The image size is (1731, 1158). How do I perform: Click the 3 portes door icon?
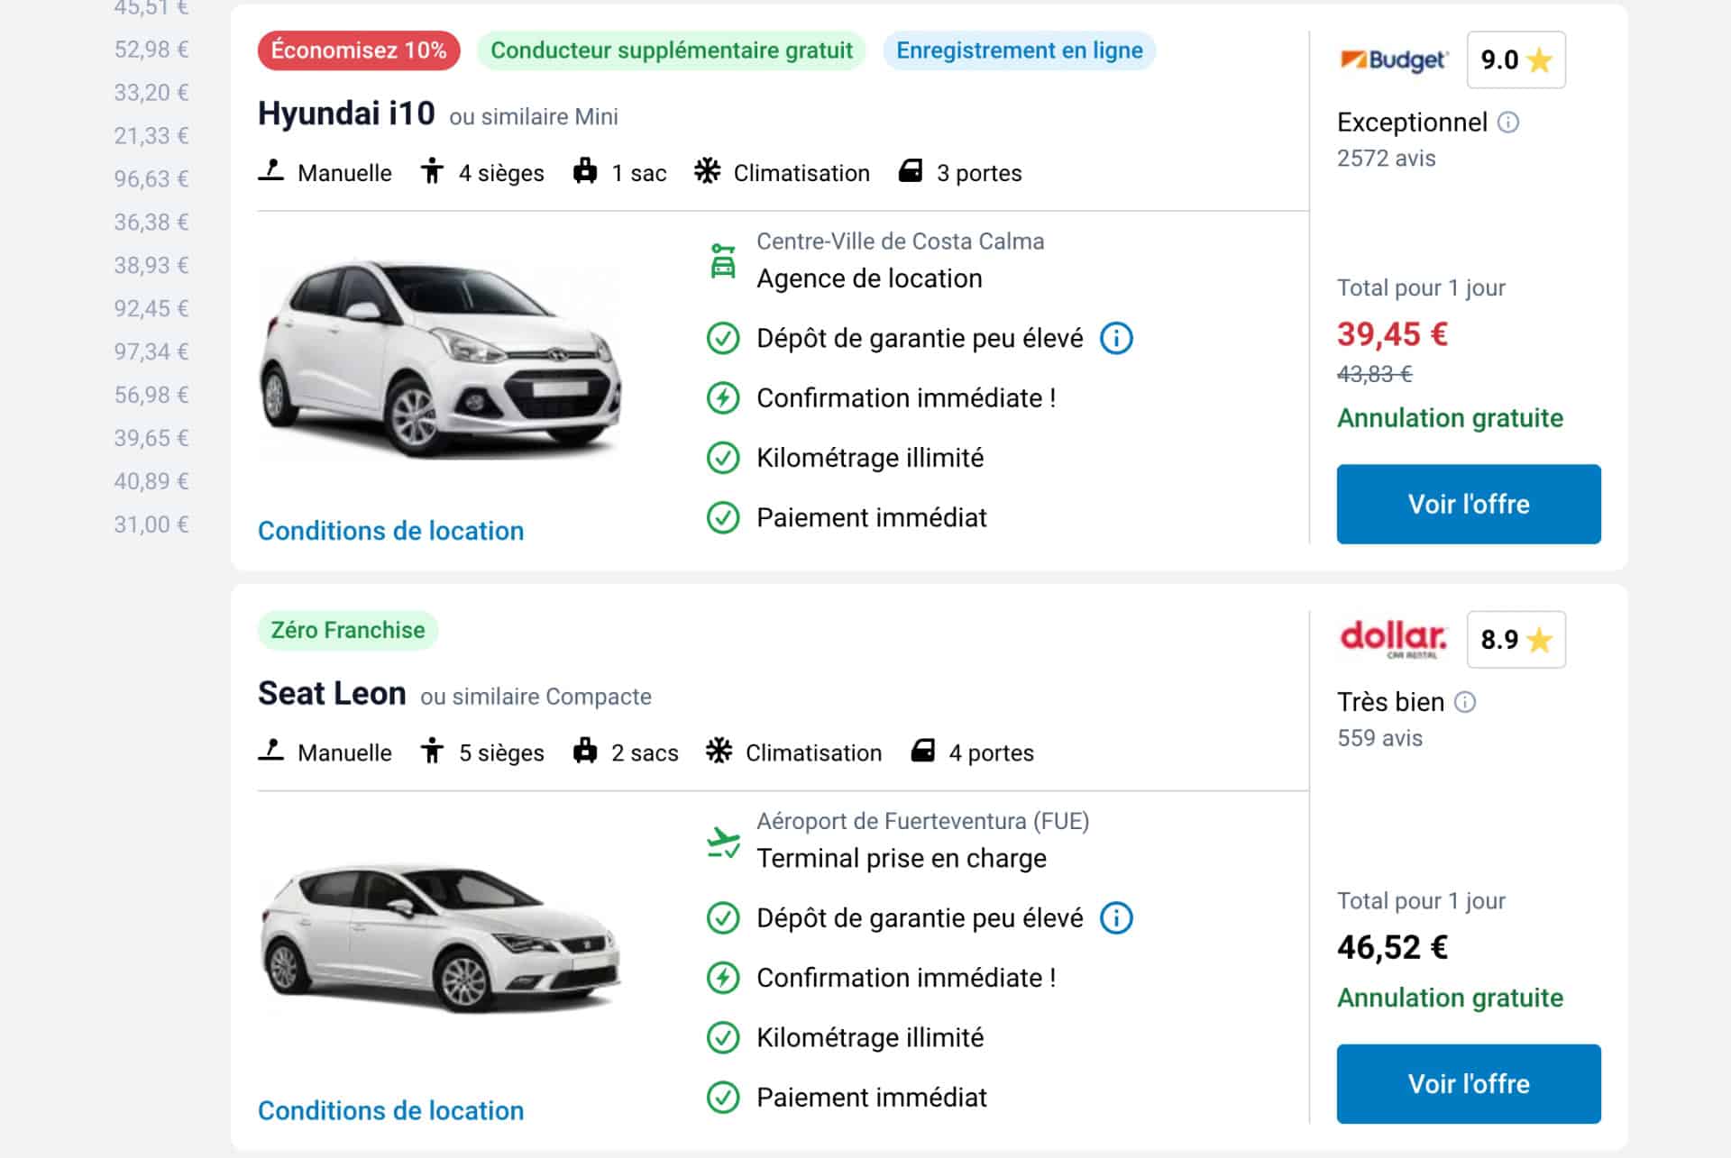pos(911,172)
